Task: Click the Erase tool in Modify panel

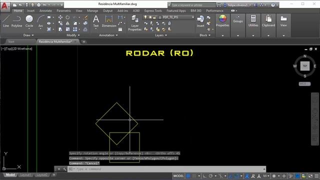Action: [85, 17]
